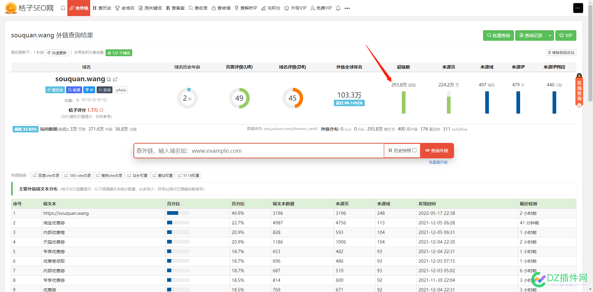Open the 5118权重 quick link
This screenshot has height=292, width=593.
[188, 175]
